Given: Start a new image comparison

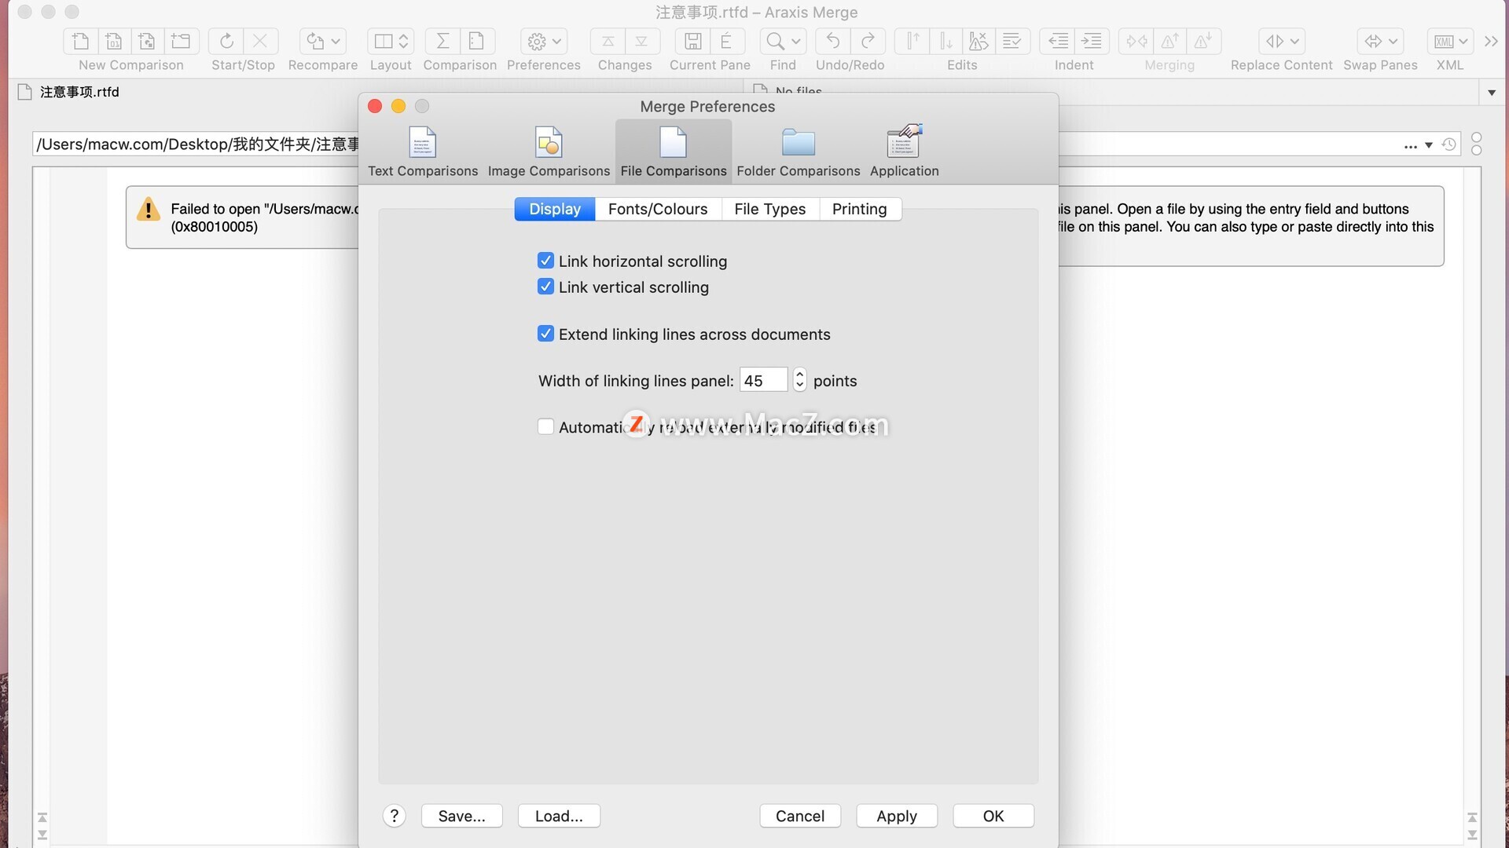Looking at the screenshot, I should 147,41.
